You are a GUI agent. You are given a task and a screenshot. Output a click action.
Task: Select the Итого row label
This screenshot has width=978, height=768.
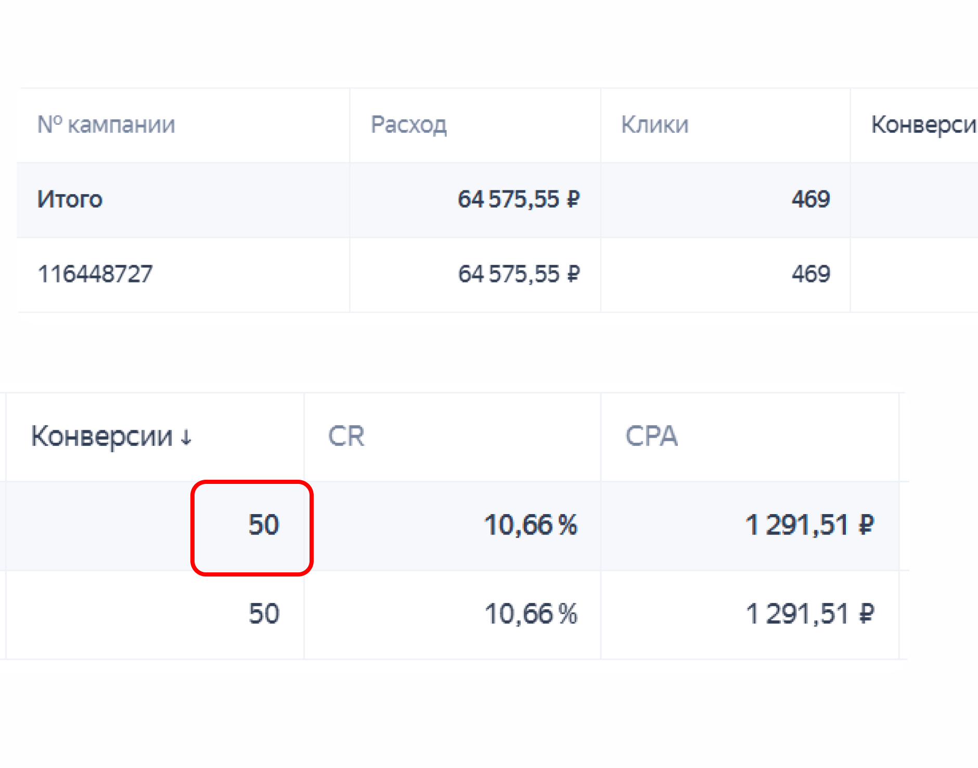coord(70,199)
